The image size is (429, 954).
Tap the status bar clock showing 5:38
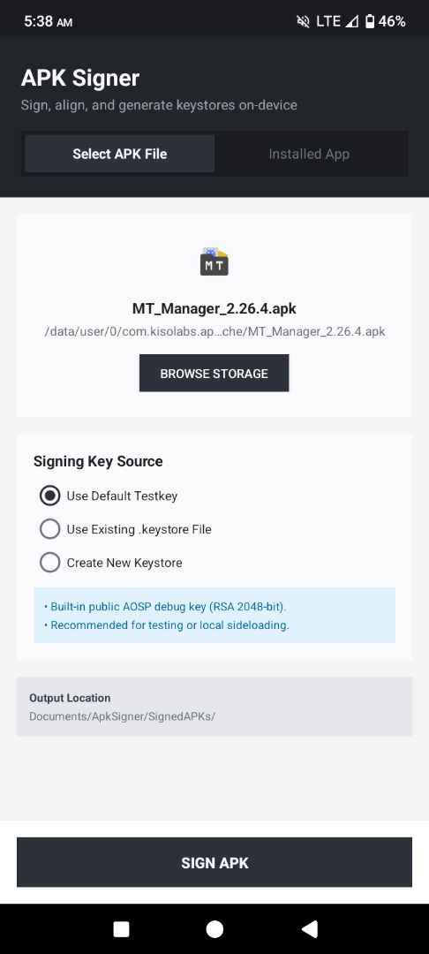click(x=48, y=21)
